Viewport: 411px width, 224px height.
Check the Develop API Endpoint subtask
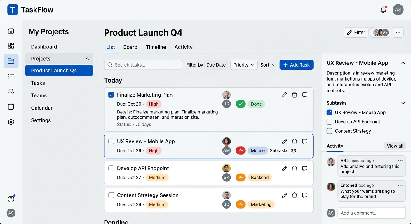329,122
